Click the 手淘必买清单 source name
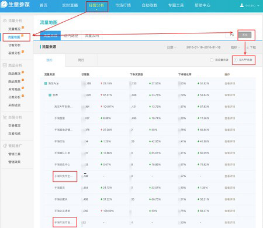This screenshot has height=228, width=263. (x=62, y=211)
